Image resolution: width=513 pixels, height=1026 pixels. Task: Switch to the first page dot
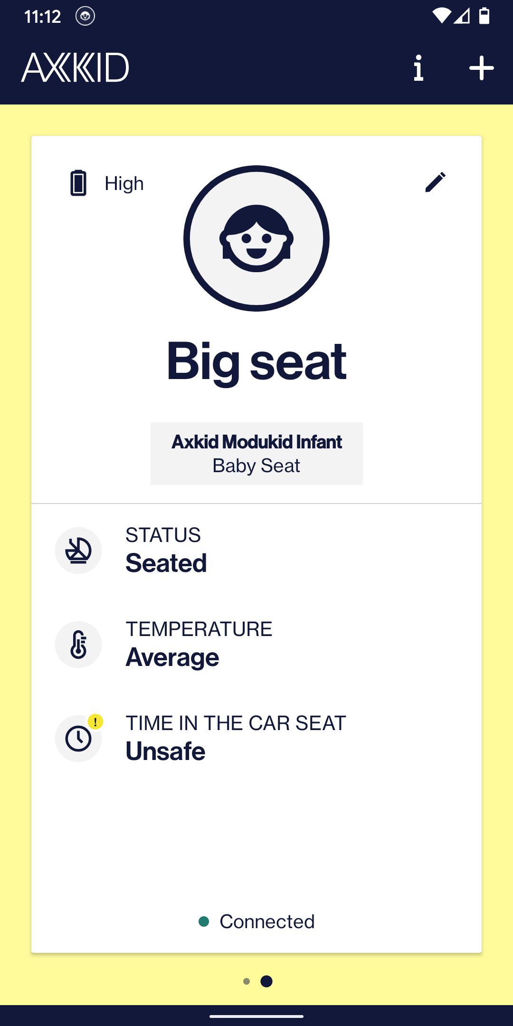tap(246, 981)
